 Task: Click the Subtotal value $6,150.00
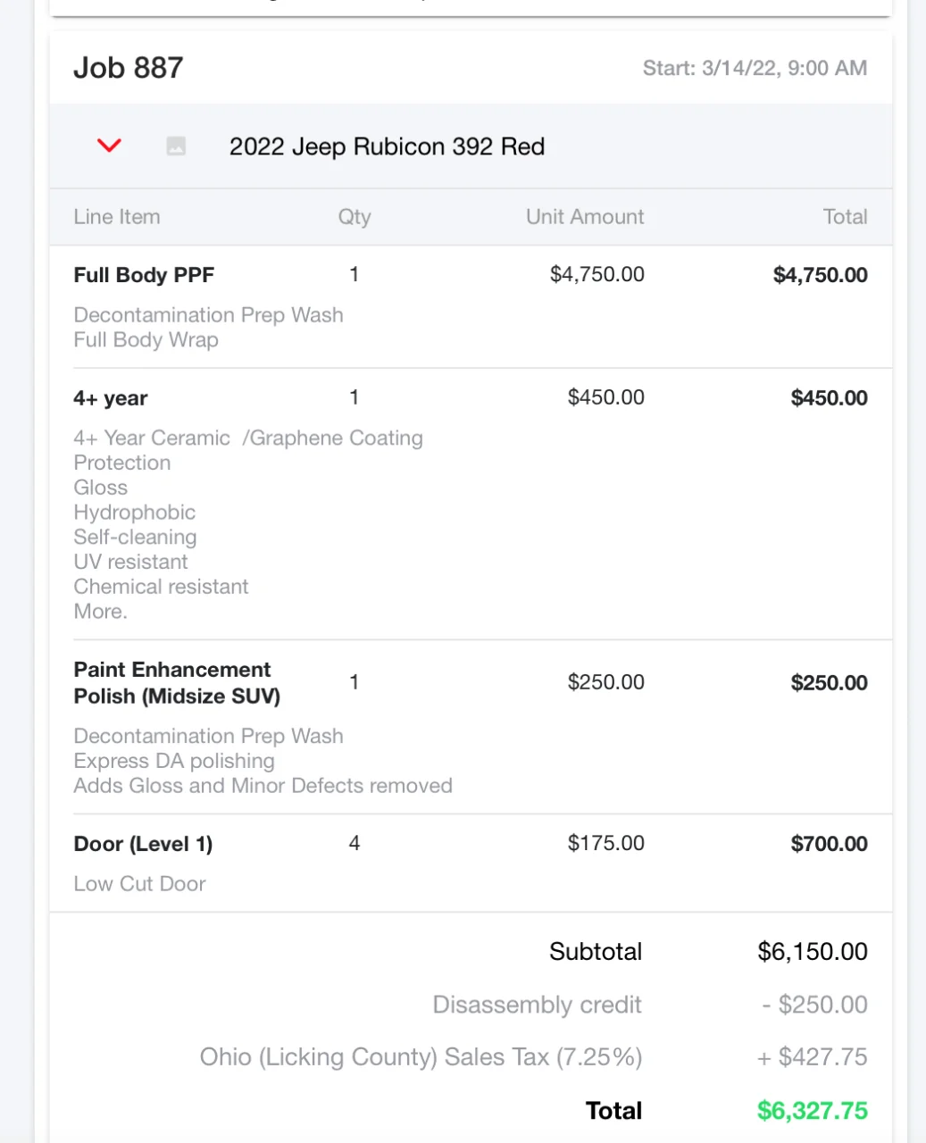[812, 951]
